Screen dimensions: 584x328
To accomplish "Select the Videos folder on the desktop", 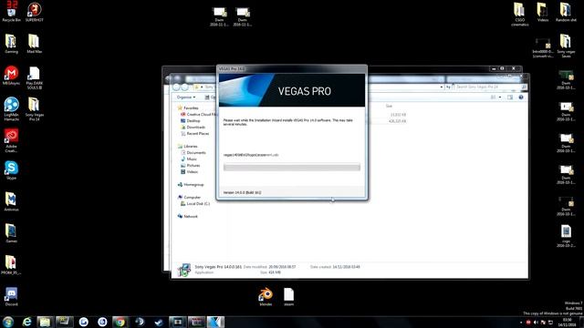I will click(543, 12).
